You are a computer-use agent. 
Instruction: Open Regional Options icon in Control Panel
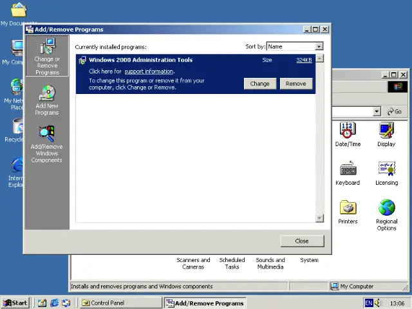(386, 215)
